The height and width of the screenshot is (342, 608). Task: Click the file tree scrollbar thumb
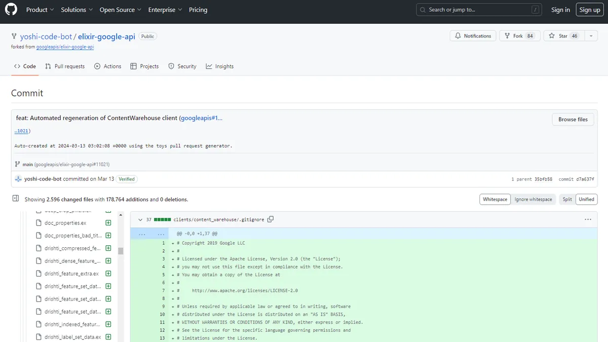[121, 251]
